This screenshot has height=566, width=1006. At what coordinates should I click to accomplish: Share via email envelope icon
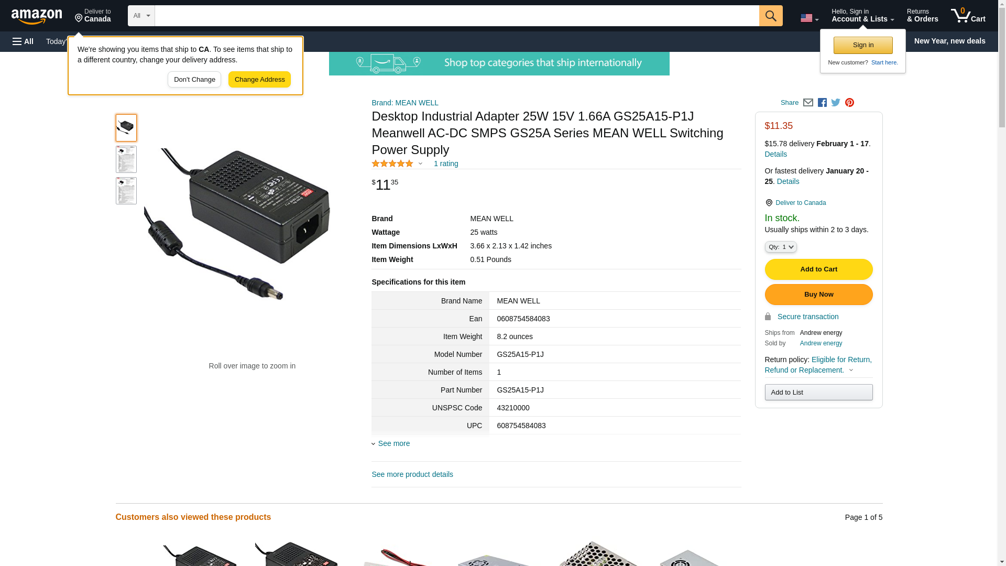pos(808,103)
